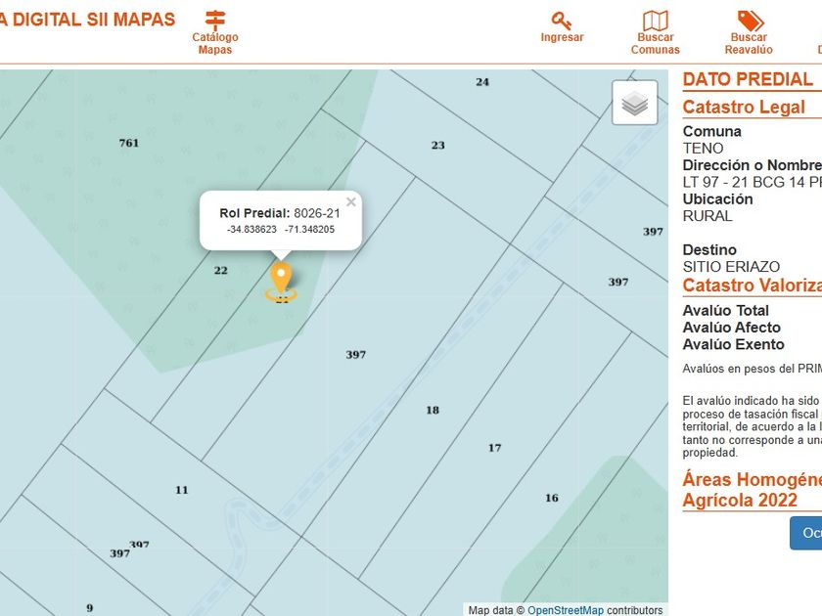Select the DATO PREDIAL panel title
Screen dimensions: 822x616
748,79
